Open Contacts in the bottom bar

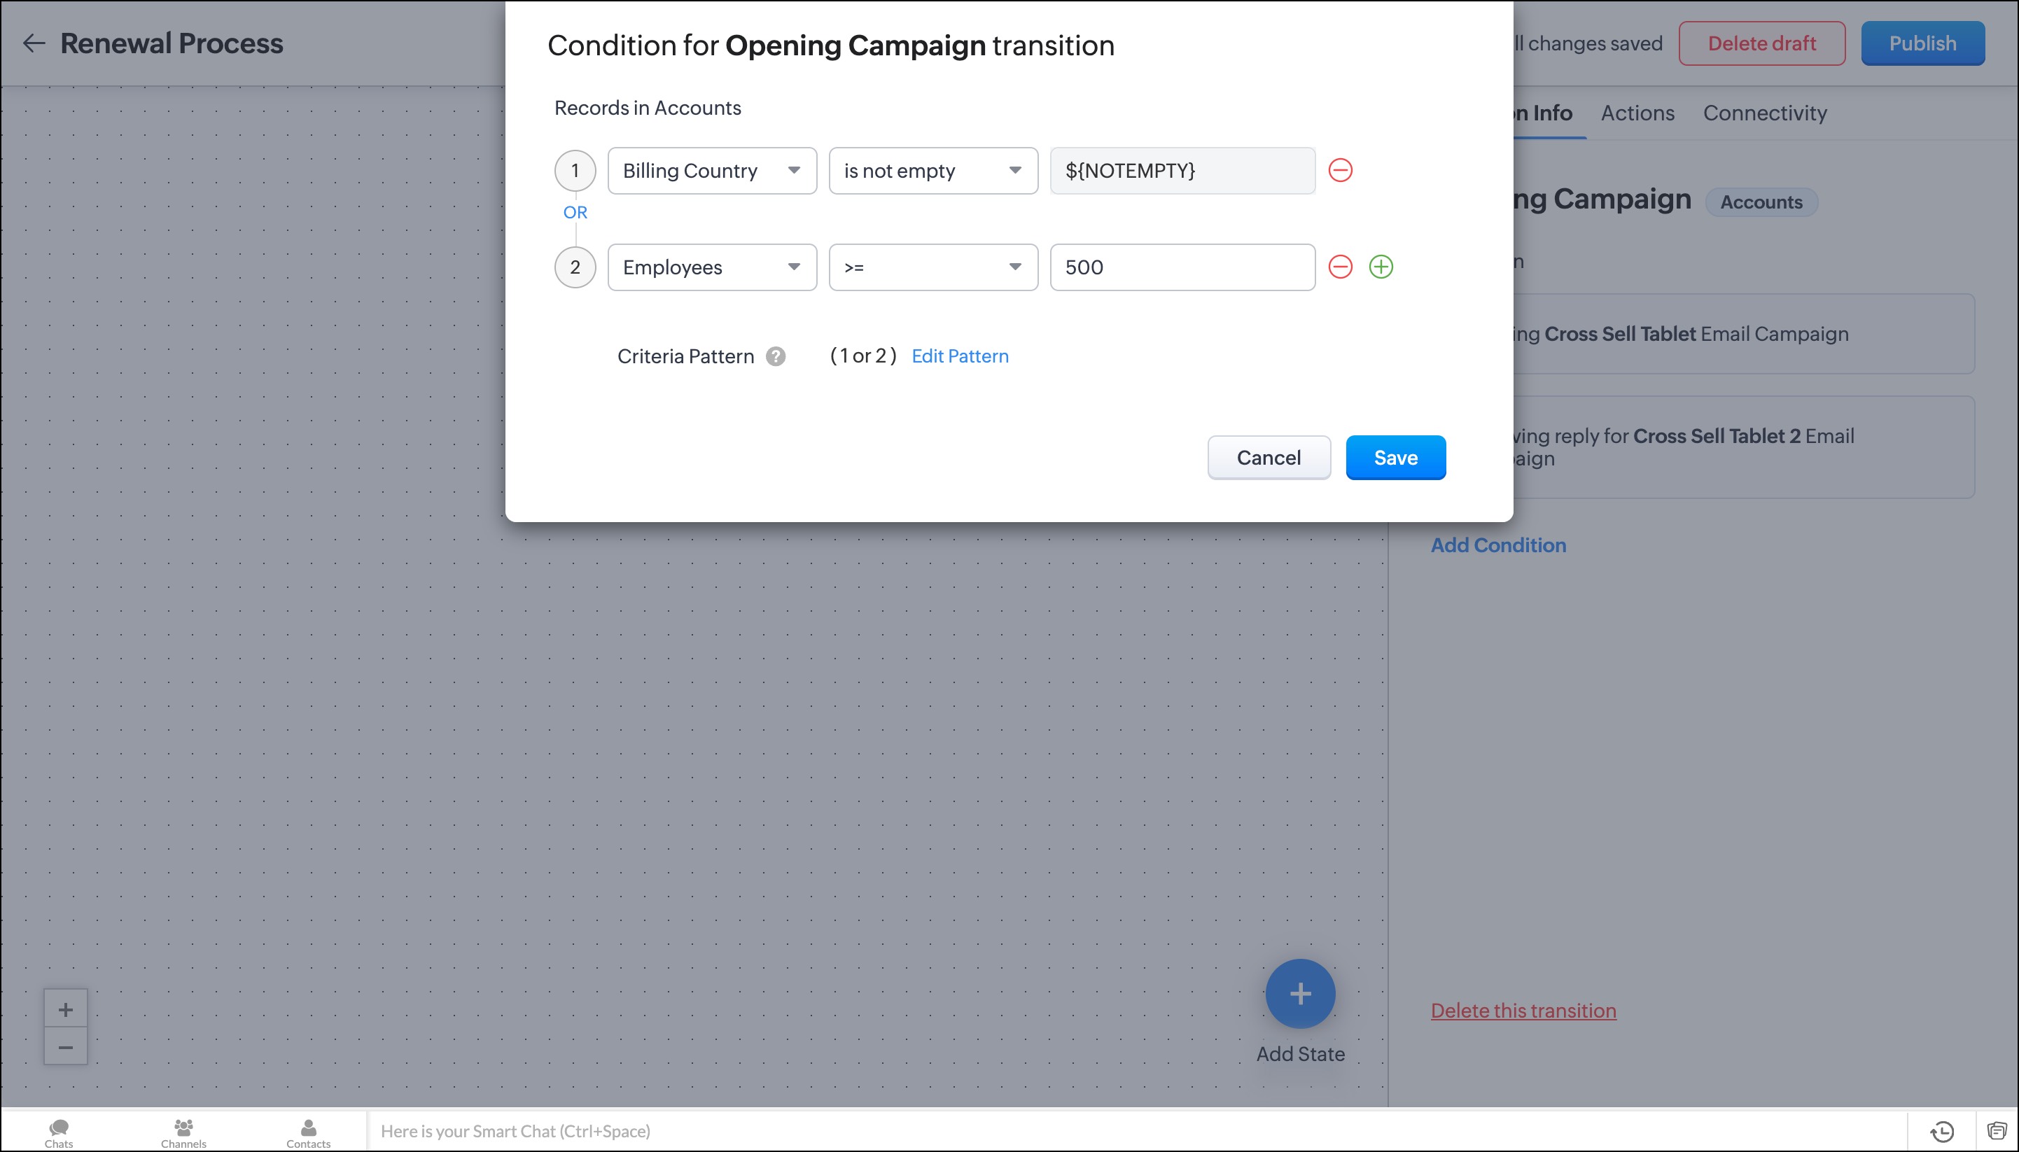(309, 1132)
